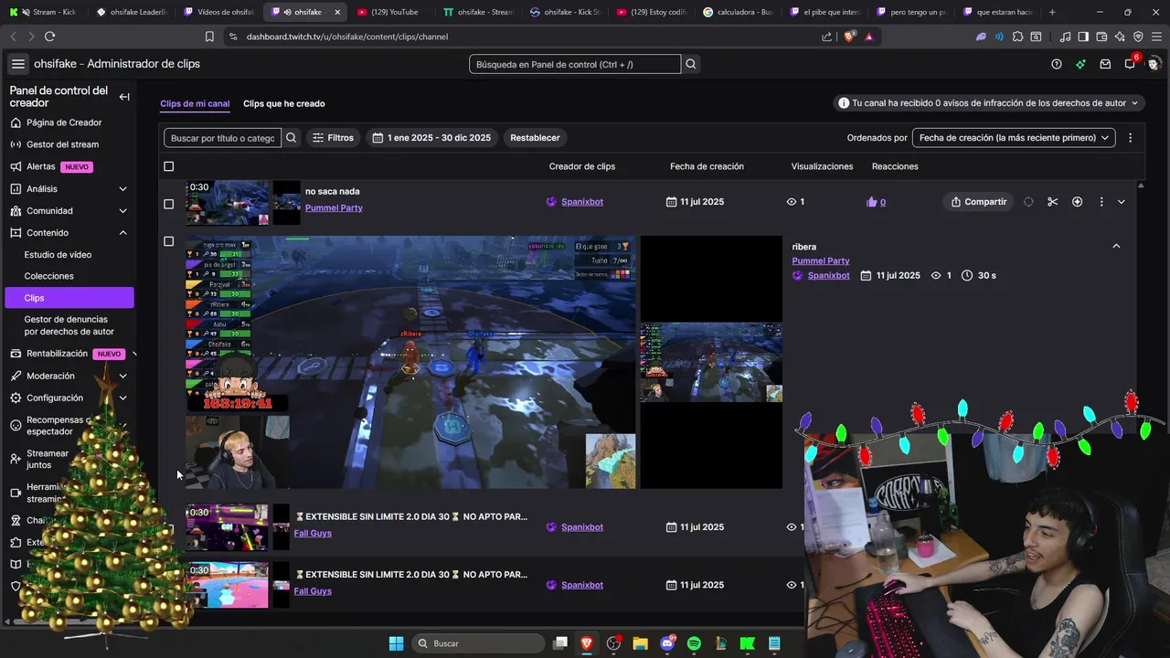Open the music note playlist icon
Screen dimensions: 1170x658
click(x=1065, y=37)
